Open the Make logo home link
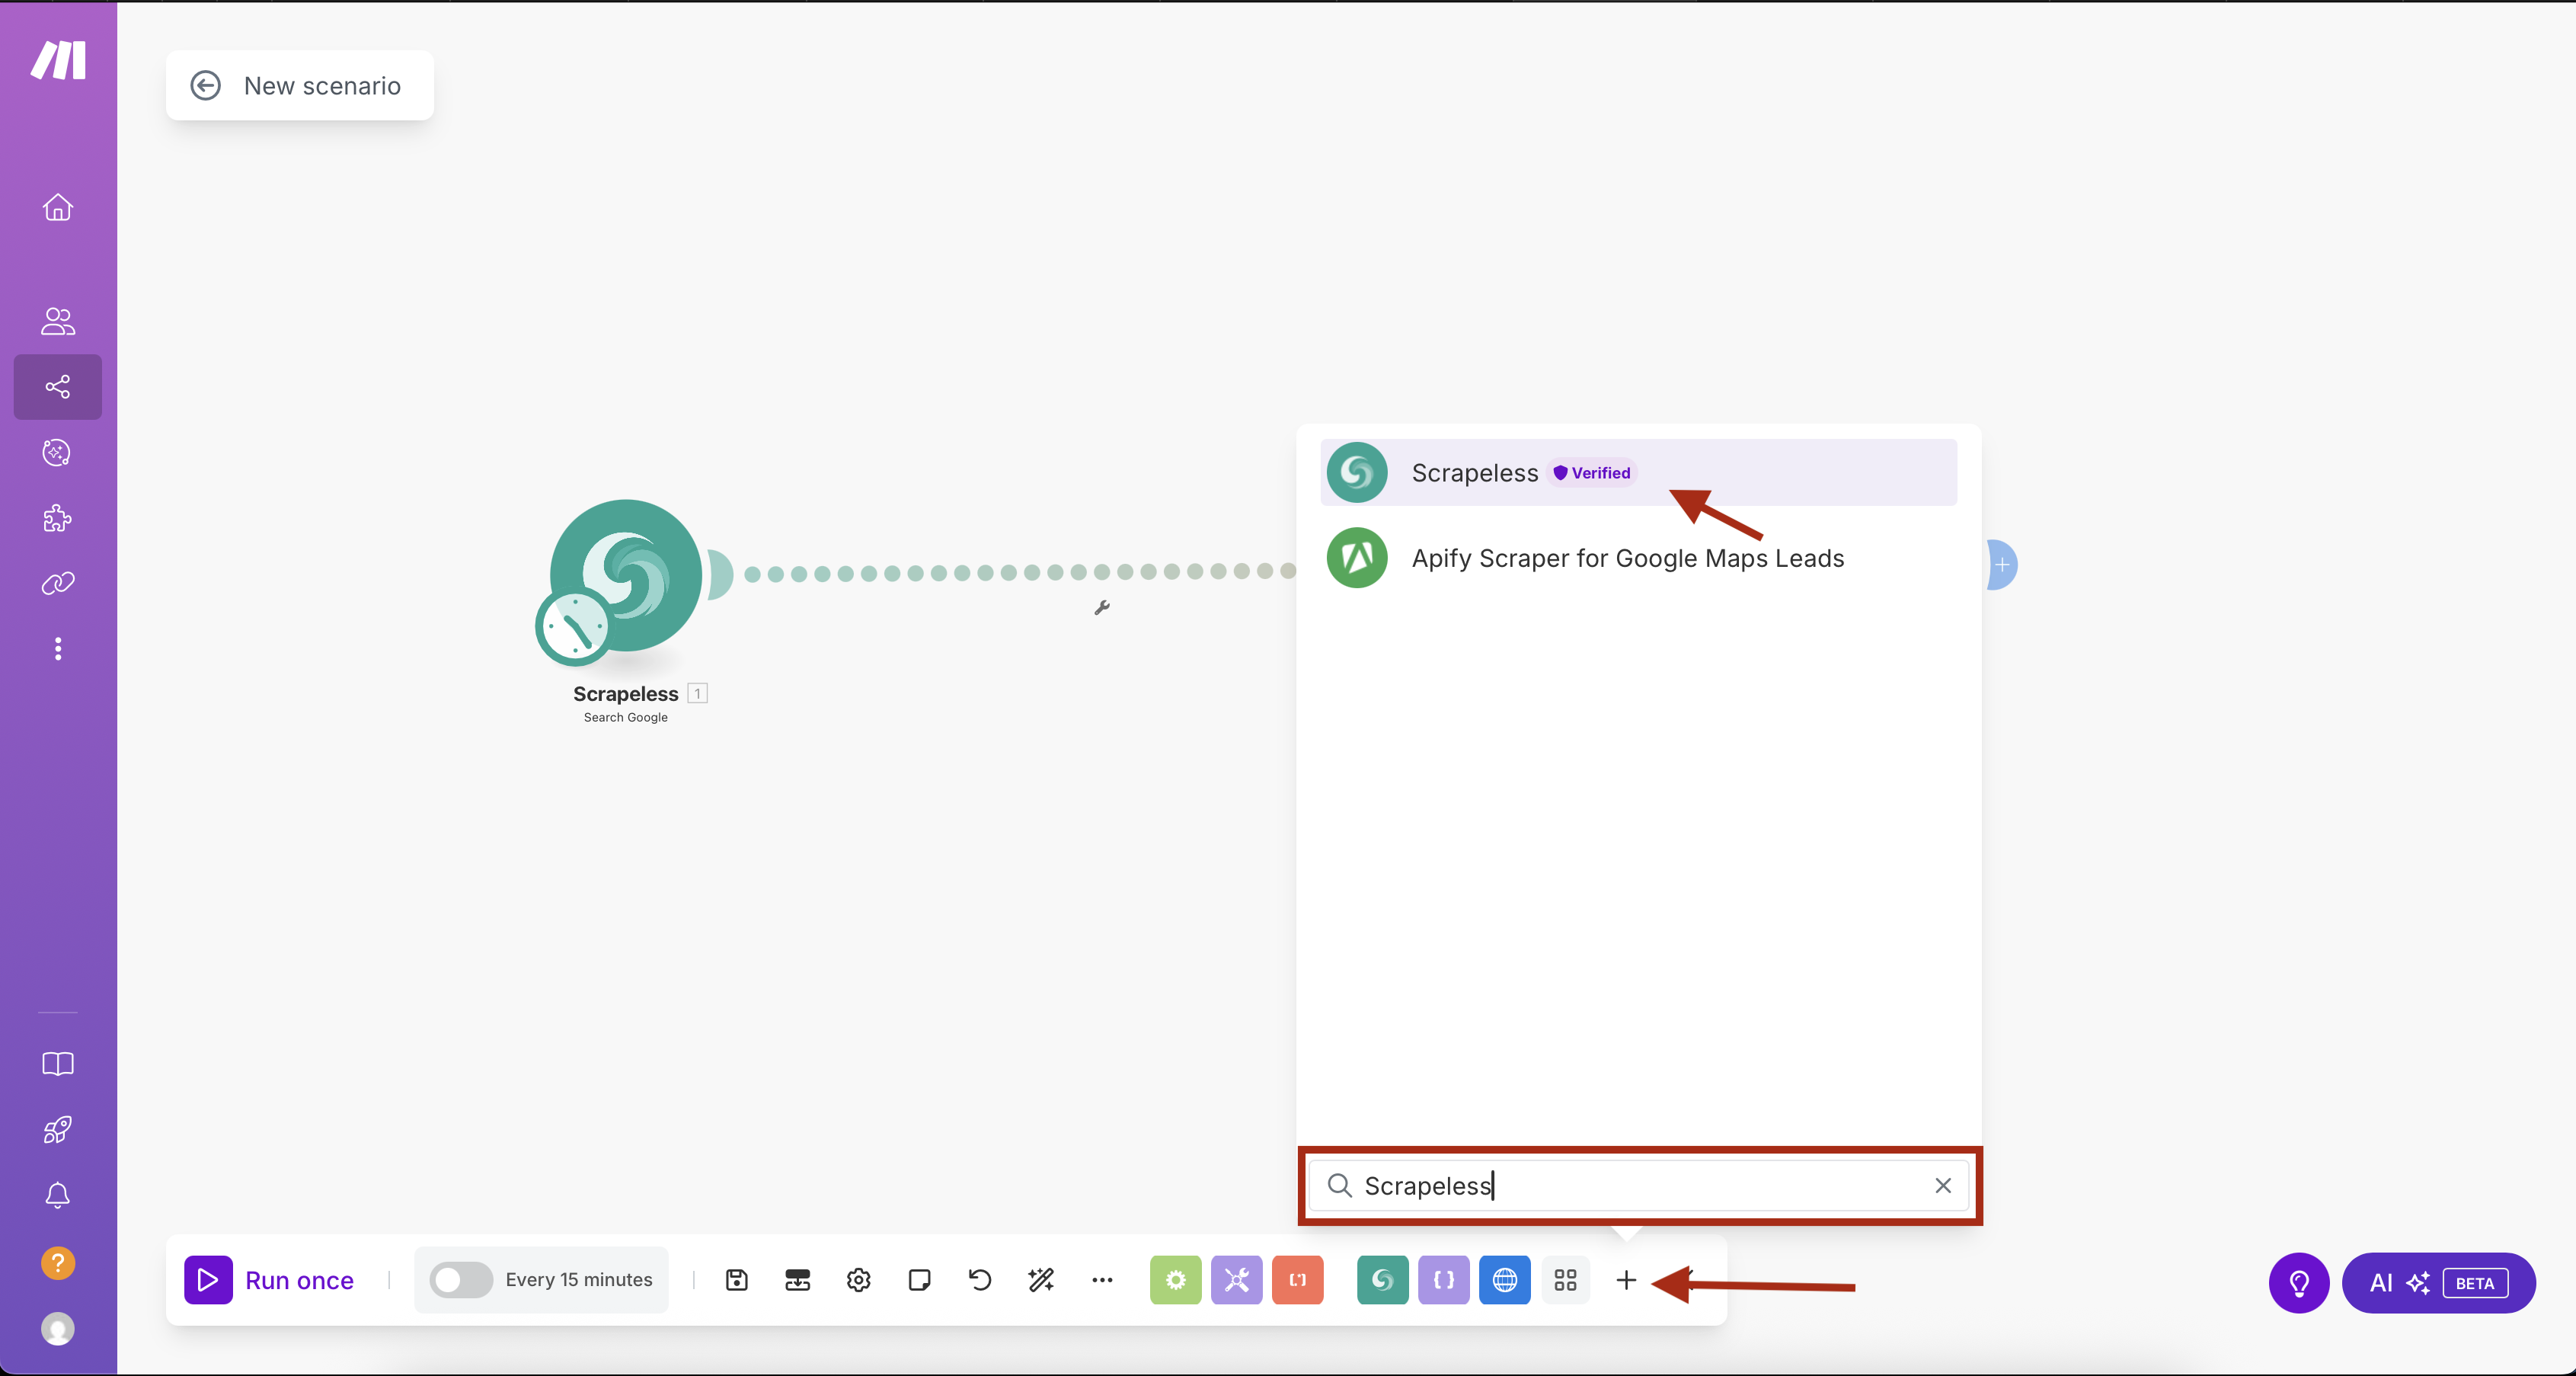 coord(58,60)
